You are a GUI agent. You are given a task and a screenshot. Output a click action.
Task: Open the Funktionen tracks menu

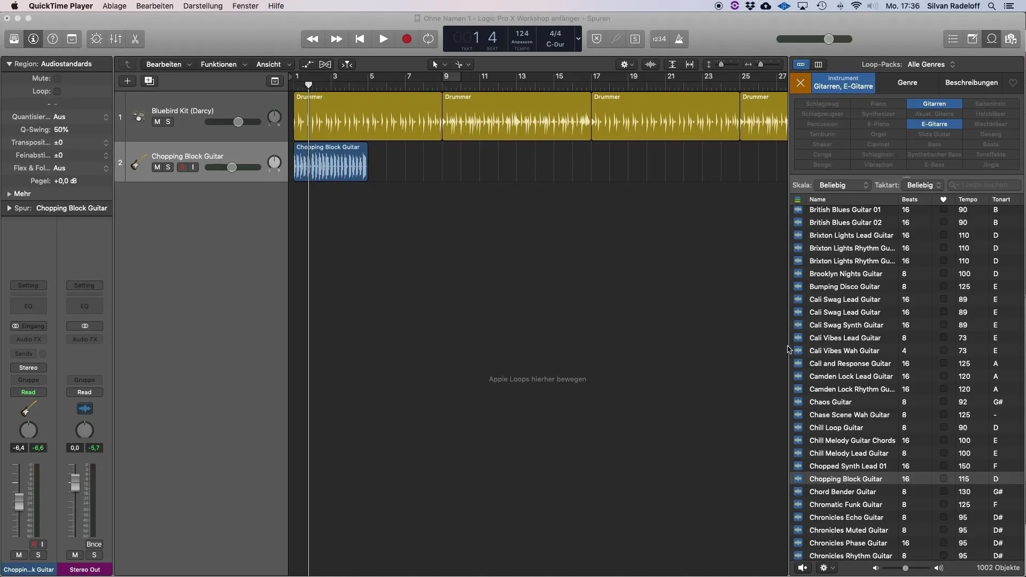coord(223,65)
